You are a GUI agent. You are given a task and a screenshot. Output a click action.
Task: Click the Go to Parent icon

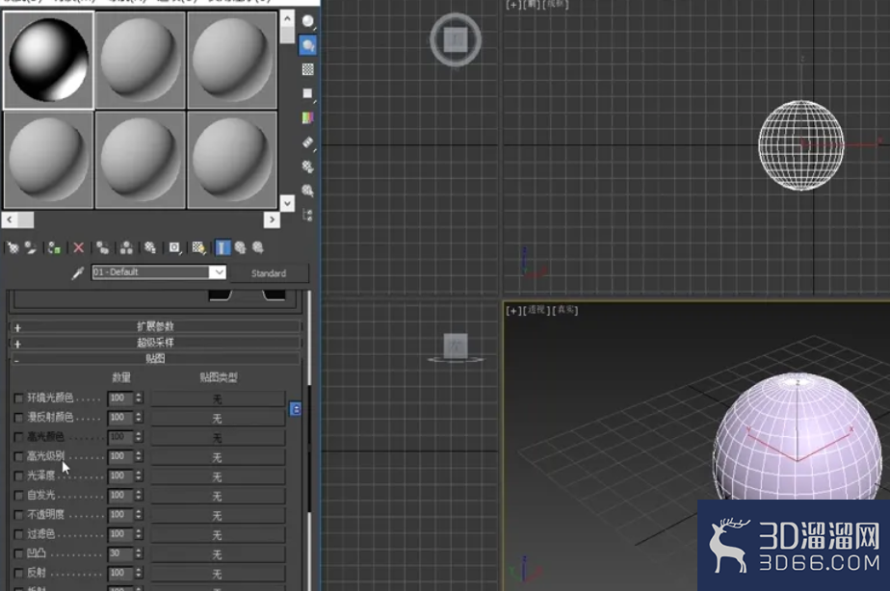click(240, 248)
